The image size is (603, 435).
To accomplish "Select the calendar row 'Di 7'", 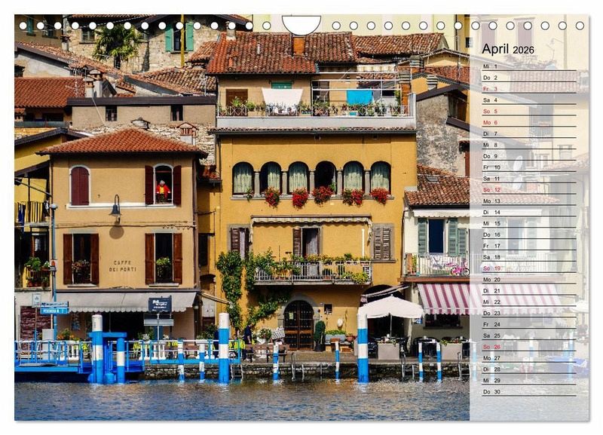I will tap(529, 134).
